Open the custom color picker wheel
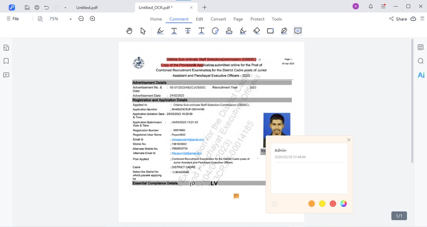The image size is (427, 227). [x=343, y=204]
